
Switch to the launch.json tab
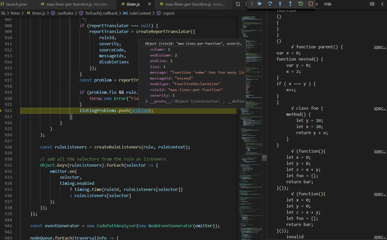coord(16,4)
